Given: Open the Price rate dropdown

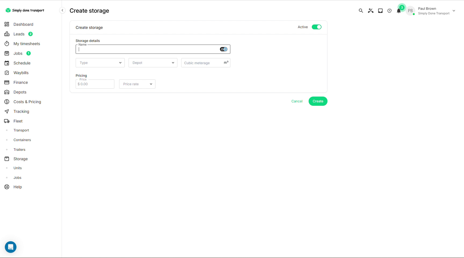Looking at the screenshot, I should coord(137,84).
